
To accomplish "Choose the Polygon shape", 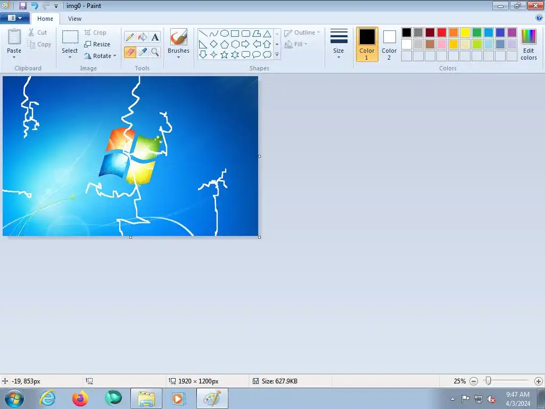I will point(257,34).
